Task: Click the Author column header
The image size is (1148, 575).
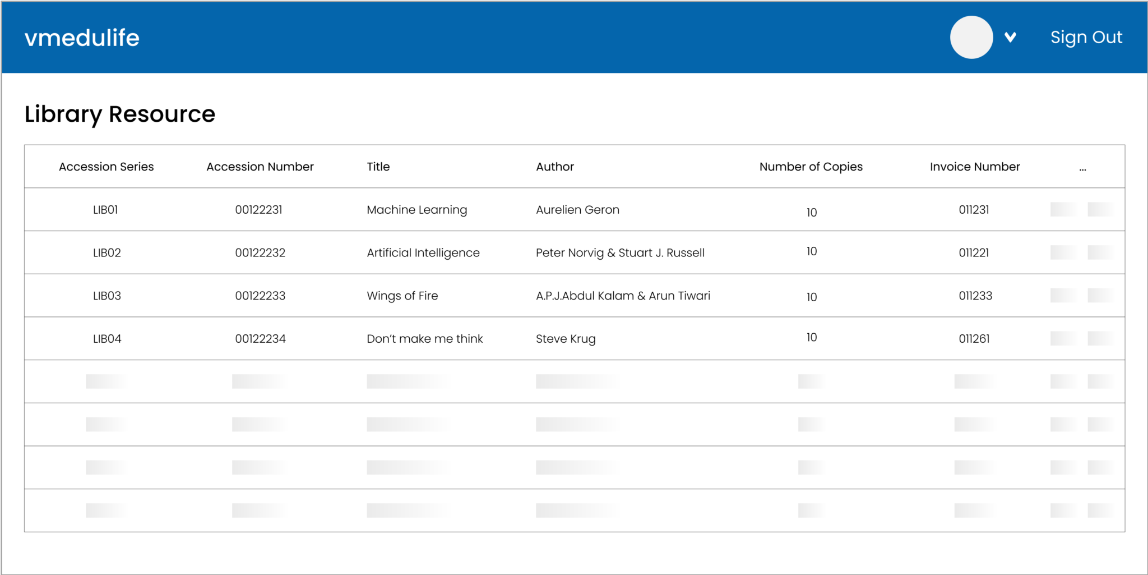Action: [x=555, y=167]
